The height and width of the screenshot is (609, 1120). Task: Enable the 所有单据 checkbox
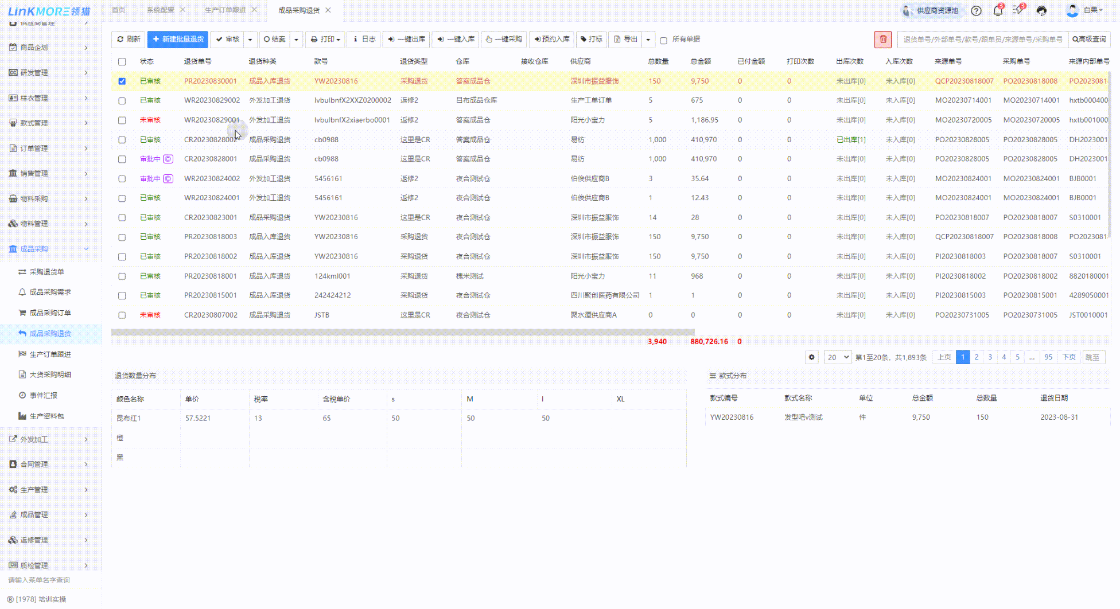pyautogui.click(x=663, y=40)
